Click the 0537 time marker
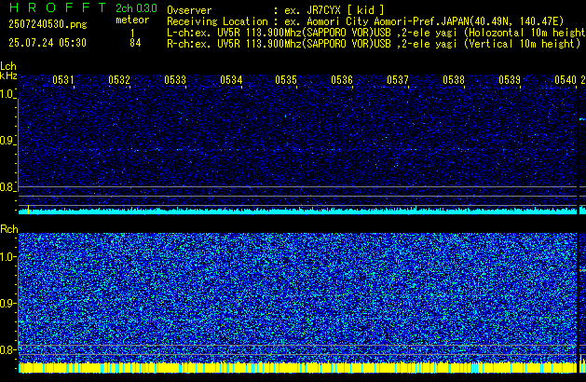Viewport: 586px width, 382px height. click(398, 80)
